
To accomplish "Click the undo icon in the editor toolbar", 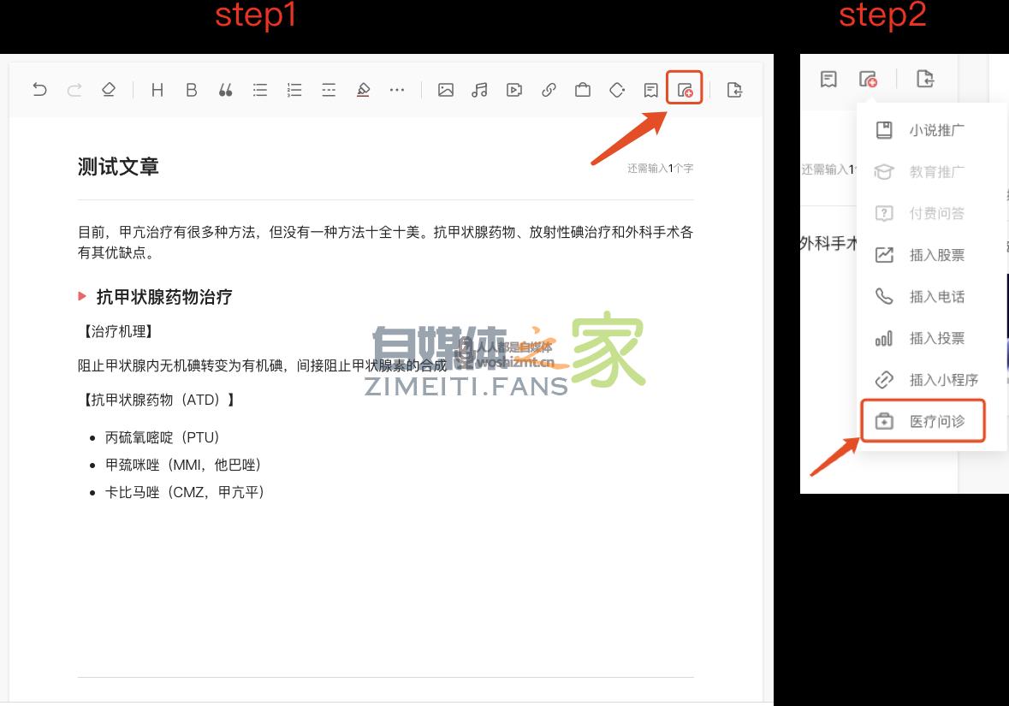I will 40,89.
